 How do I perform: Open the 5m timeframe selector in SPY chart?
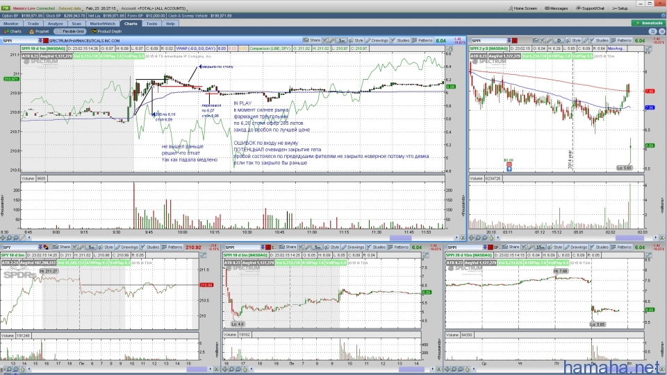click(x=92, y=247)
